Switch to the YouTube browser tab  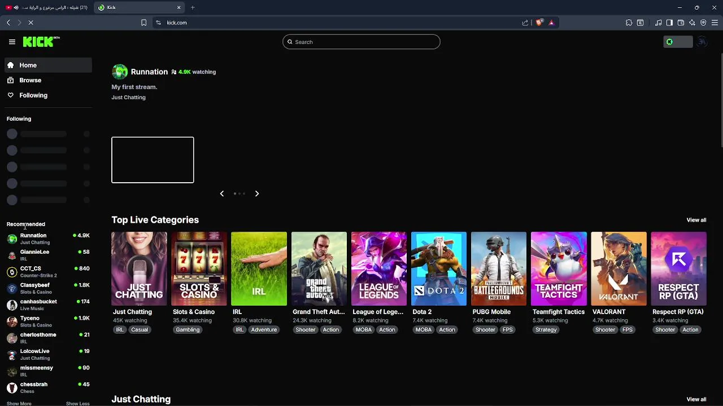(x=47, y=7)
